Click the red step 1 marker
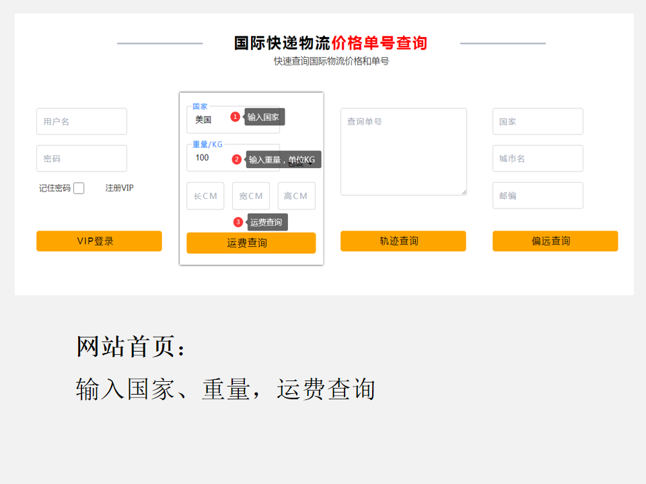This screenshot has width=646, height=484. [235, 117]
